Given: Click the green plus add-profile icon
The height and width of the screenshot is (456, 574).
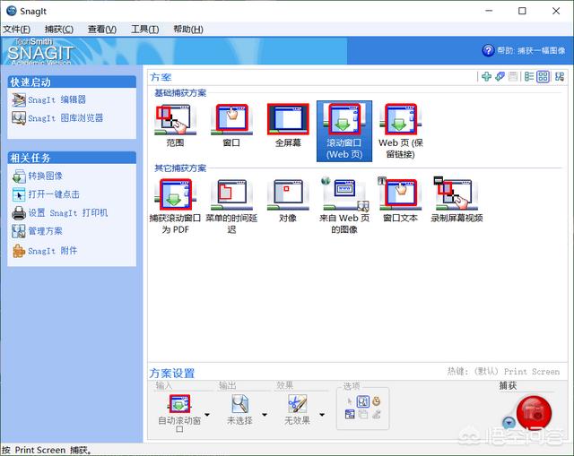Looking at the screenshot, I should (x=486, y=76).
